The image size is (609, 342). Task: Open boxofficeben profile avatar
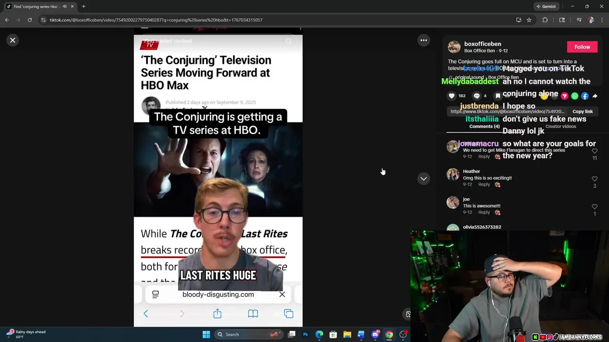click(454, 47)
